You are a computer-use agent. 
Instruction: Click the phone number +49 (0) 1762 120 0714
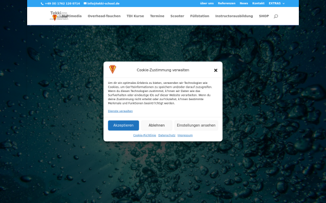pyautogui.click(x=62, y=4)
